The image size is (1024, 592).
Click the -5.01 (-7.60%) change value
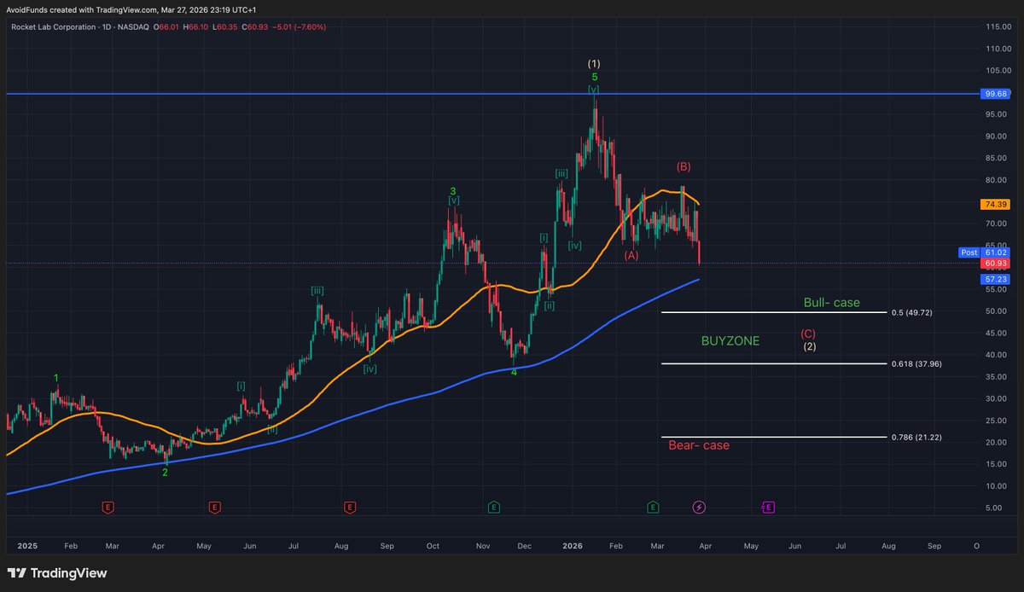click(x=300, y=27)
